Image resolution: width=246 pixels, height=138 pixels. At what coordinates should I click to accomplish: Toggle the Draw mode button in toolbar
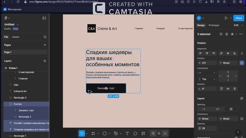pyautogui.click(x=153, y=133)
